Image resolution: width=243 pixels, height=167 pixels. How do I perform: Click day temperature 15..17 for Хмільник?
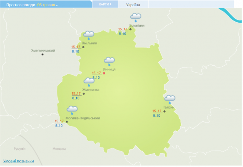pyautogui.click(x=76, y=47)
